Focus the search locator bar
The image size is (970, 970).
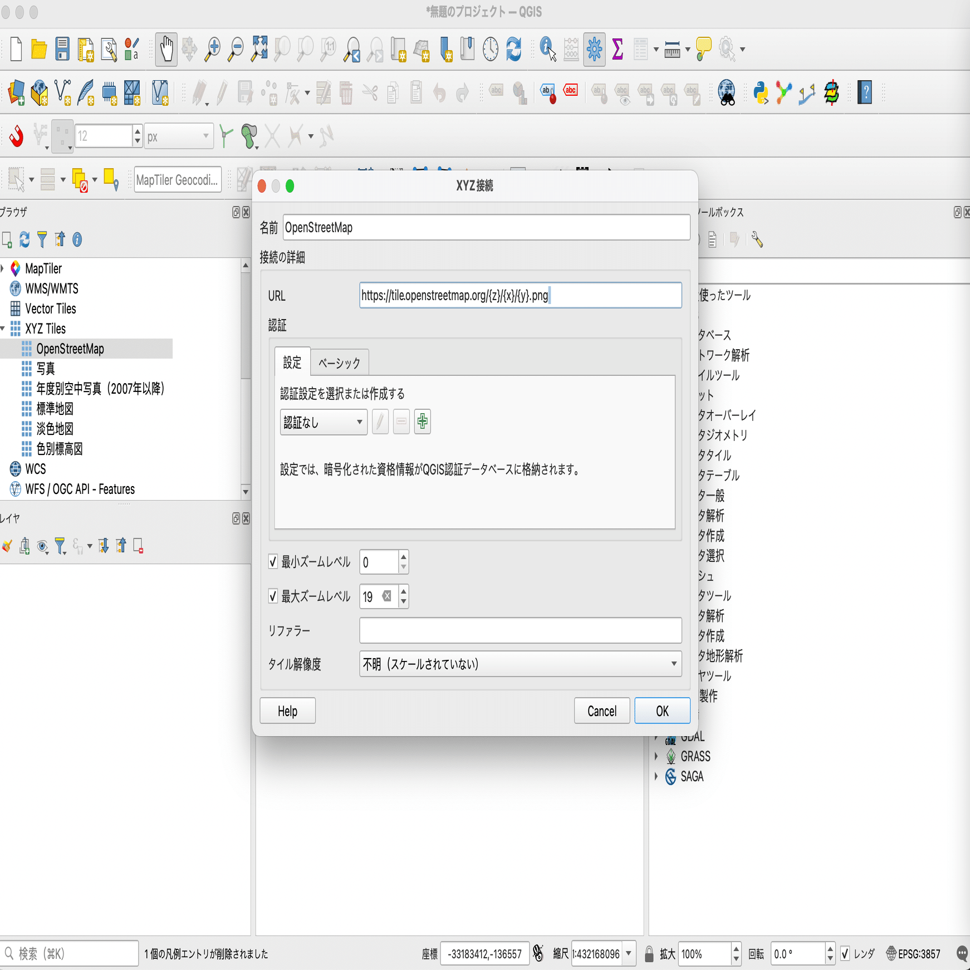(69, 954)
